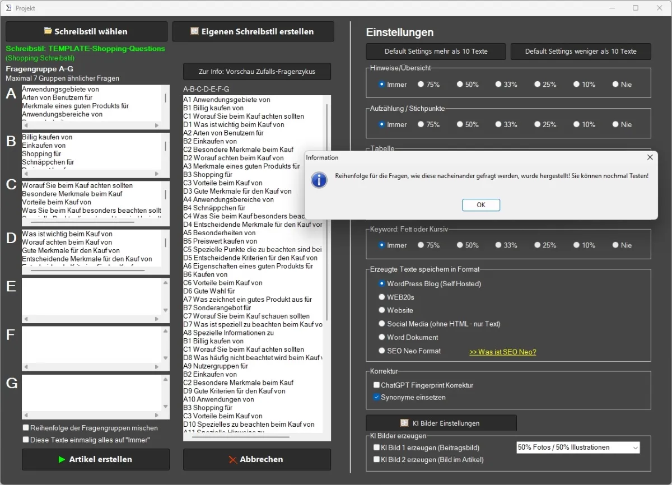Image resolution: width=672 pixels, height=485 pixels.
Task: Click group E scrollbar down arrow
Action: pos(165,311)
